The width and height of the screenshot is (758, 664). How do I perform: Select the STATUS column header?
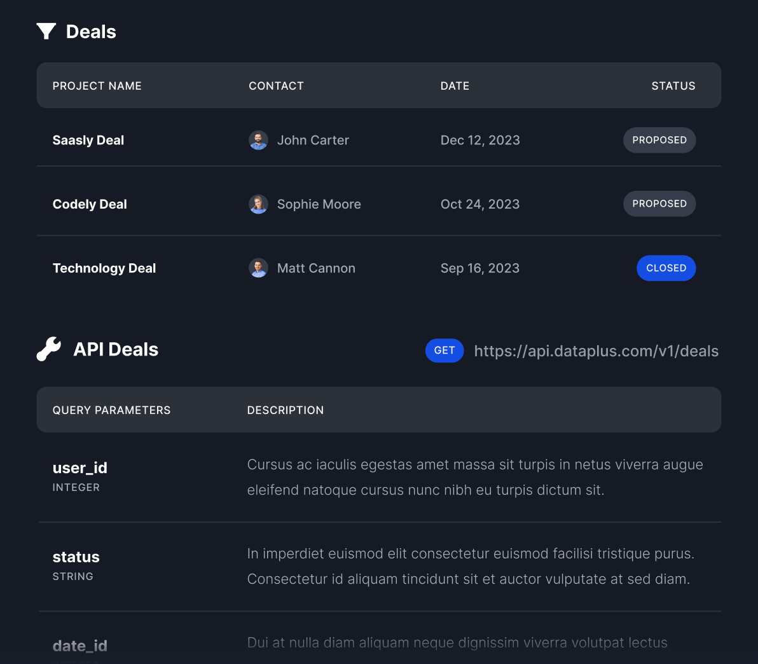673,85
